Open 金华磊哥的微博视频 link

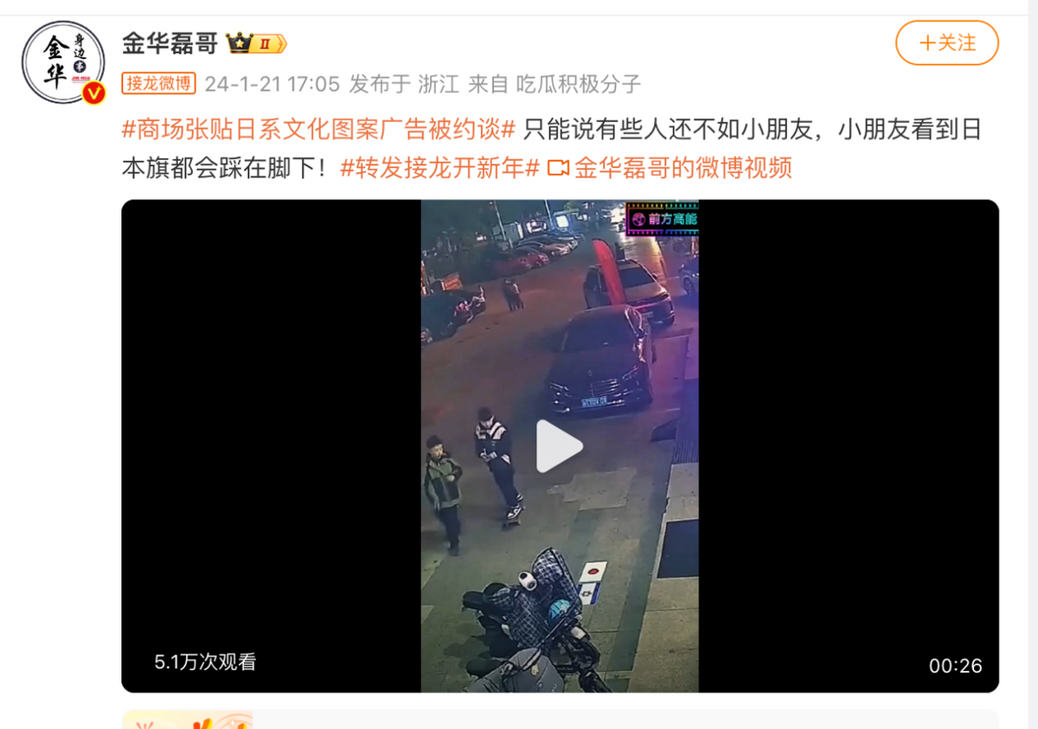pos(683,167)
